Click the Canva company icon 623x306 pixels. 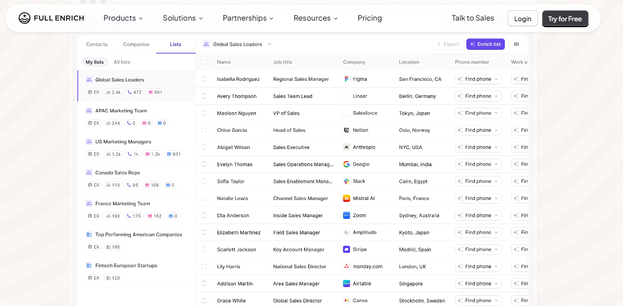346,301
